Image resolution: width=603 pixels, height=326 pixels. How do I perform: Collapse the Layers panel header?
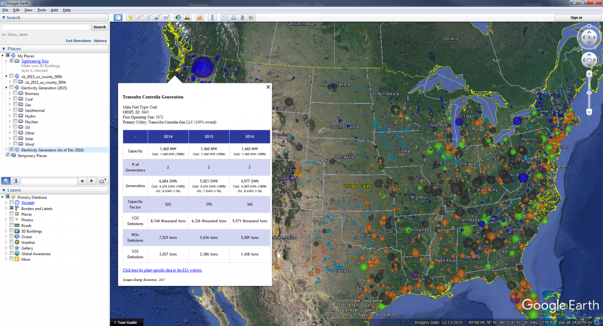pos(54,190)
